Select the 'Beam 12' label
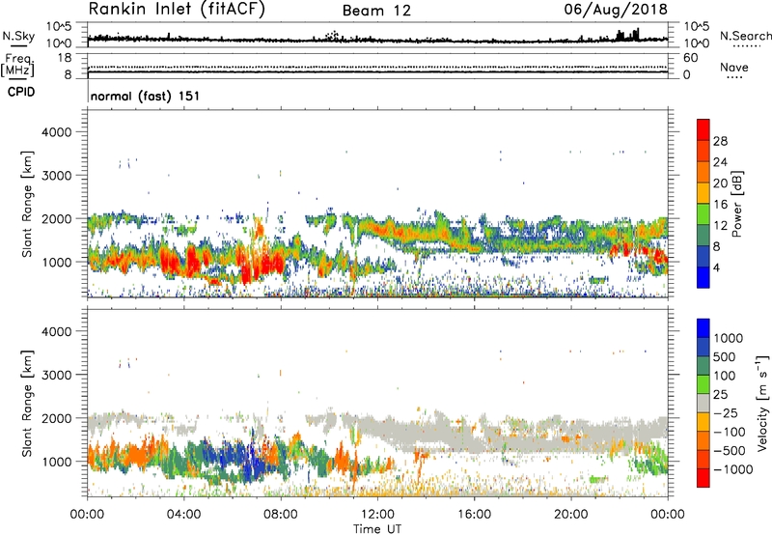 (x=376, y=11)
